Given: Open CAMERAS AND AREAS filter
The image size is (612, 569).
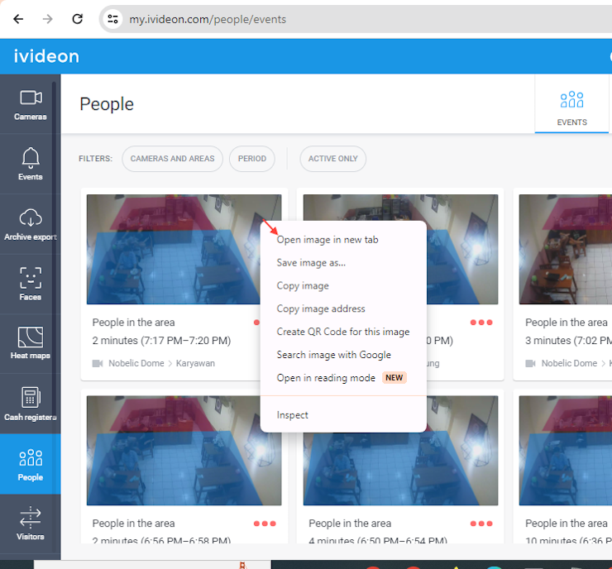Looking at the screenshot, I should coord(173,159).
